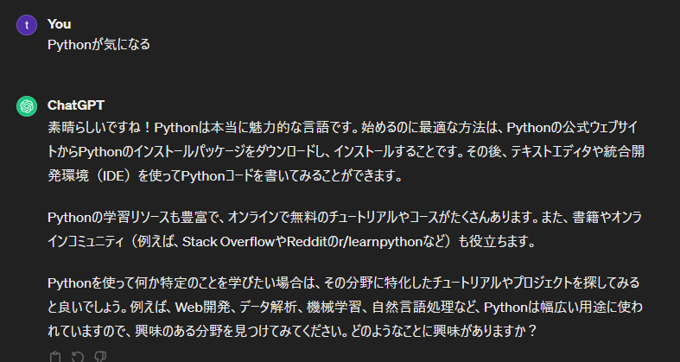Click "機械学習" in the last paragraph

pos(334,308)
